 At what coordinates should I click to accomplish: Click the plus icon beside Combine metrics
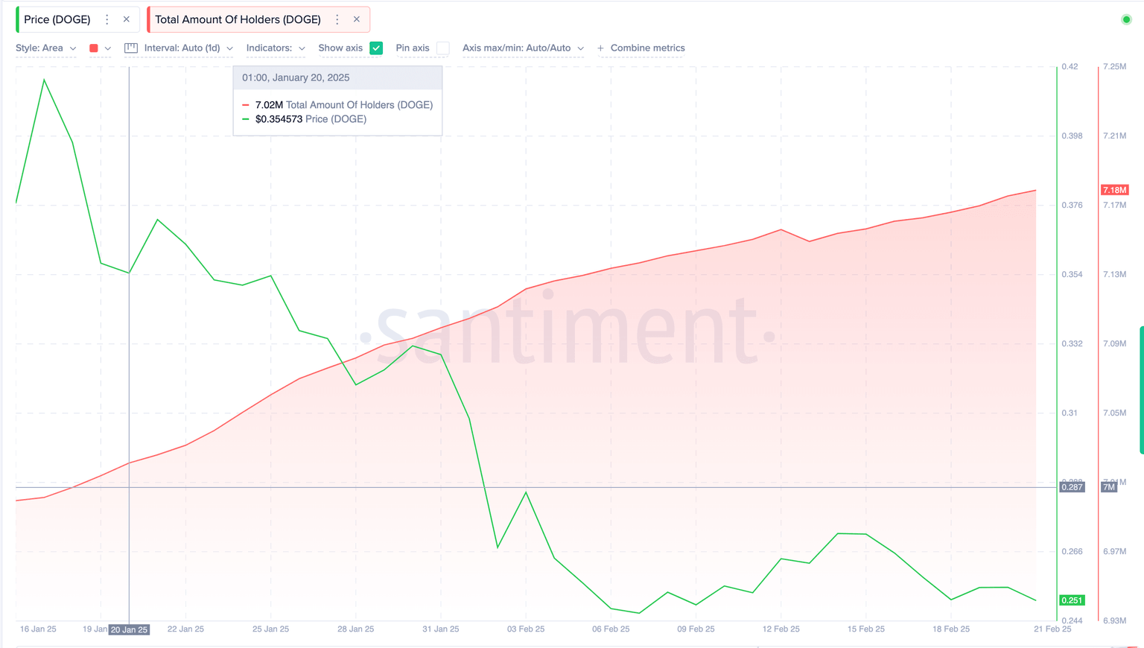pos(600,48)
